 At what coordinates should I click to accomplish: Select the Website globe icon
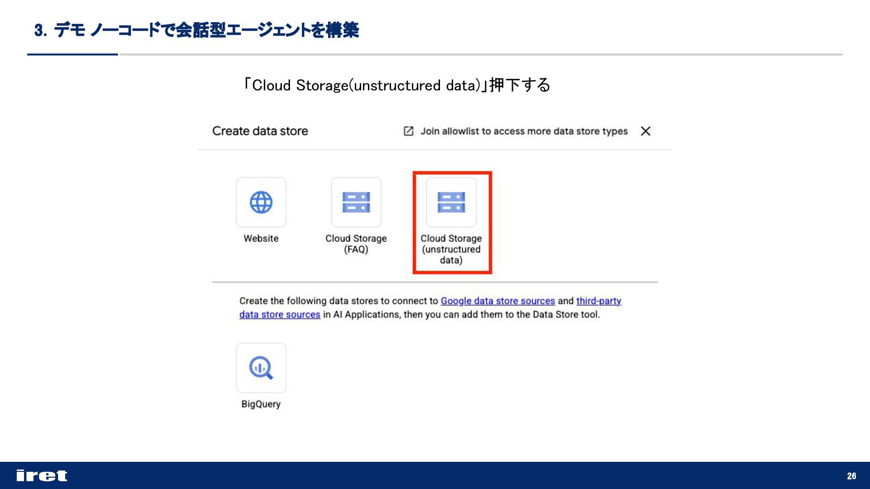(261, 202)
